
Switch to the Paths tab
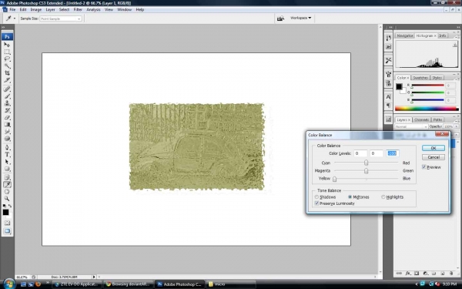tap(437, 119)
